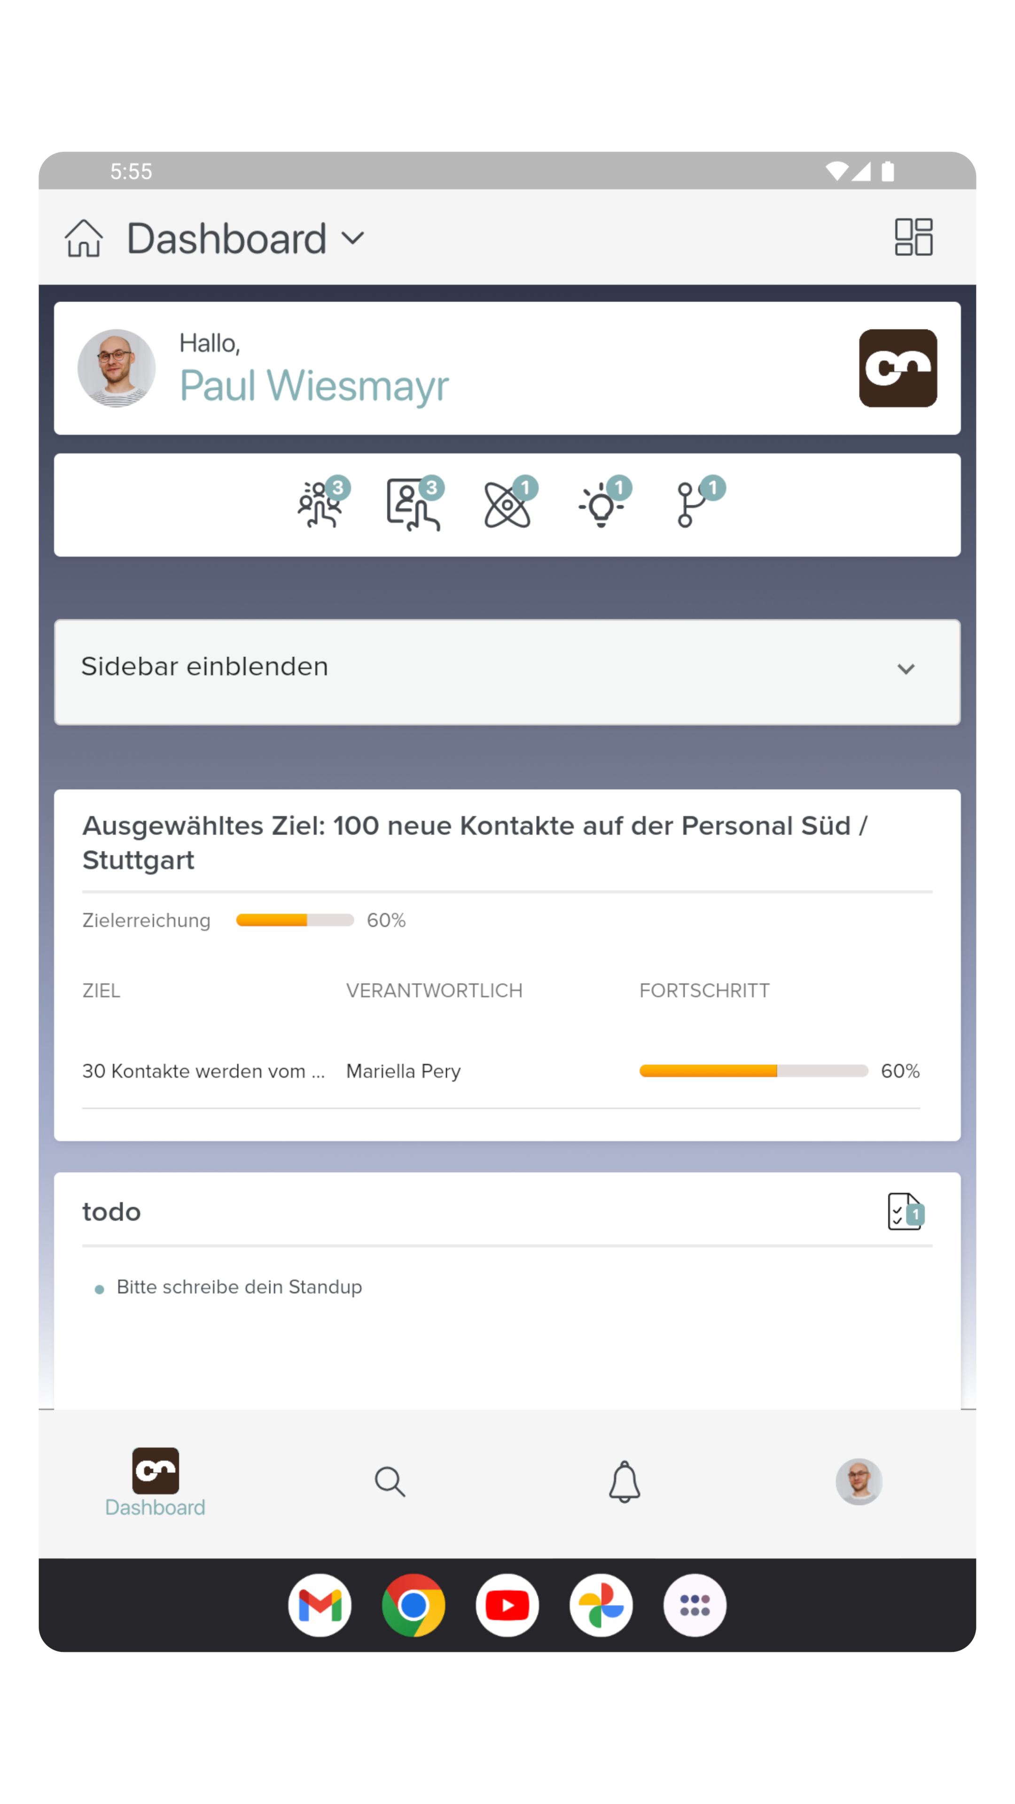Open the widget layout grid icon
This screenshot has width=1015, height=1804.
pyautogui.click(x=913, y=237)
